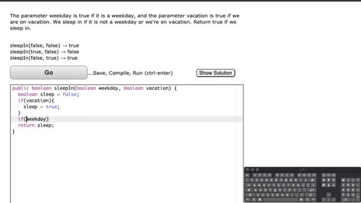This screenshot has width=361, height=203.
Task: Click the 'sleep = true;' code line
Action: coord(41,107)
